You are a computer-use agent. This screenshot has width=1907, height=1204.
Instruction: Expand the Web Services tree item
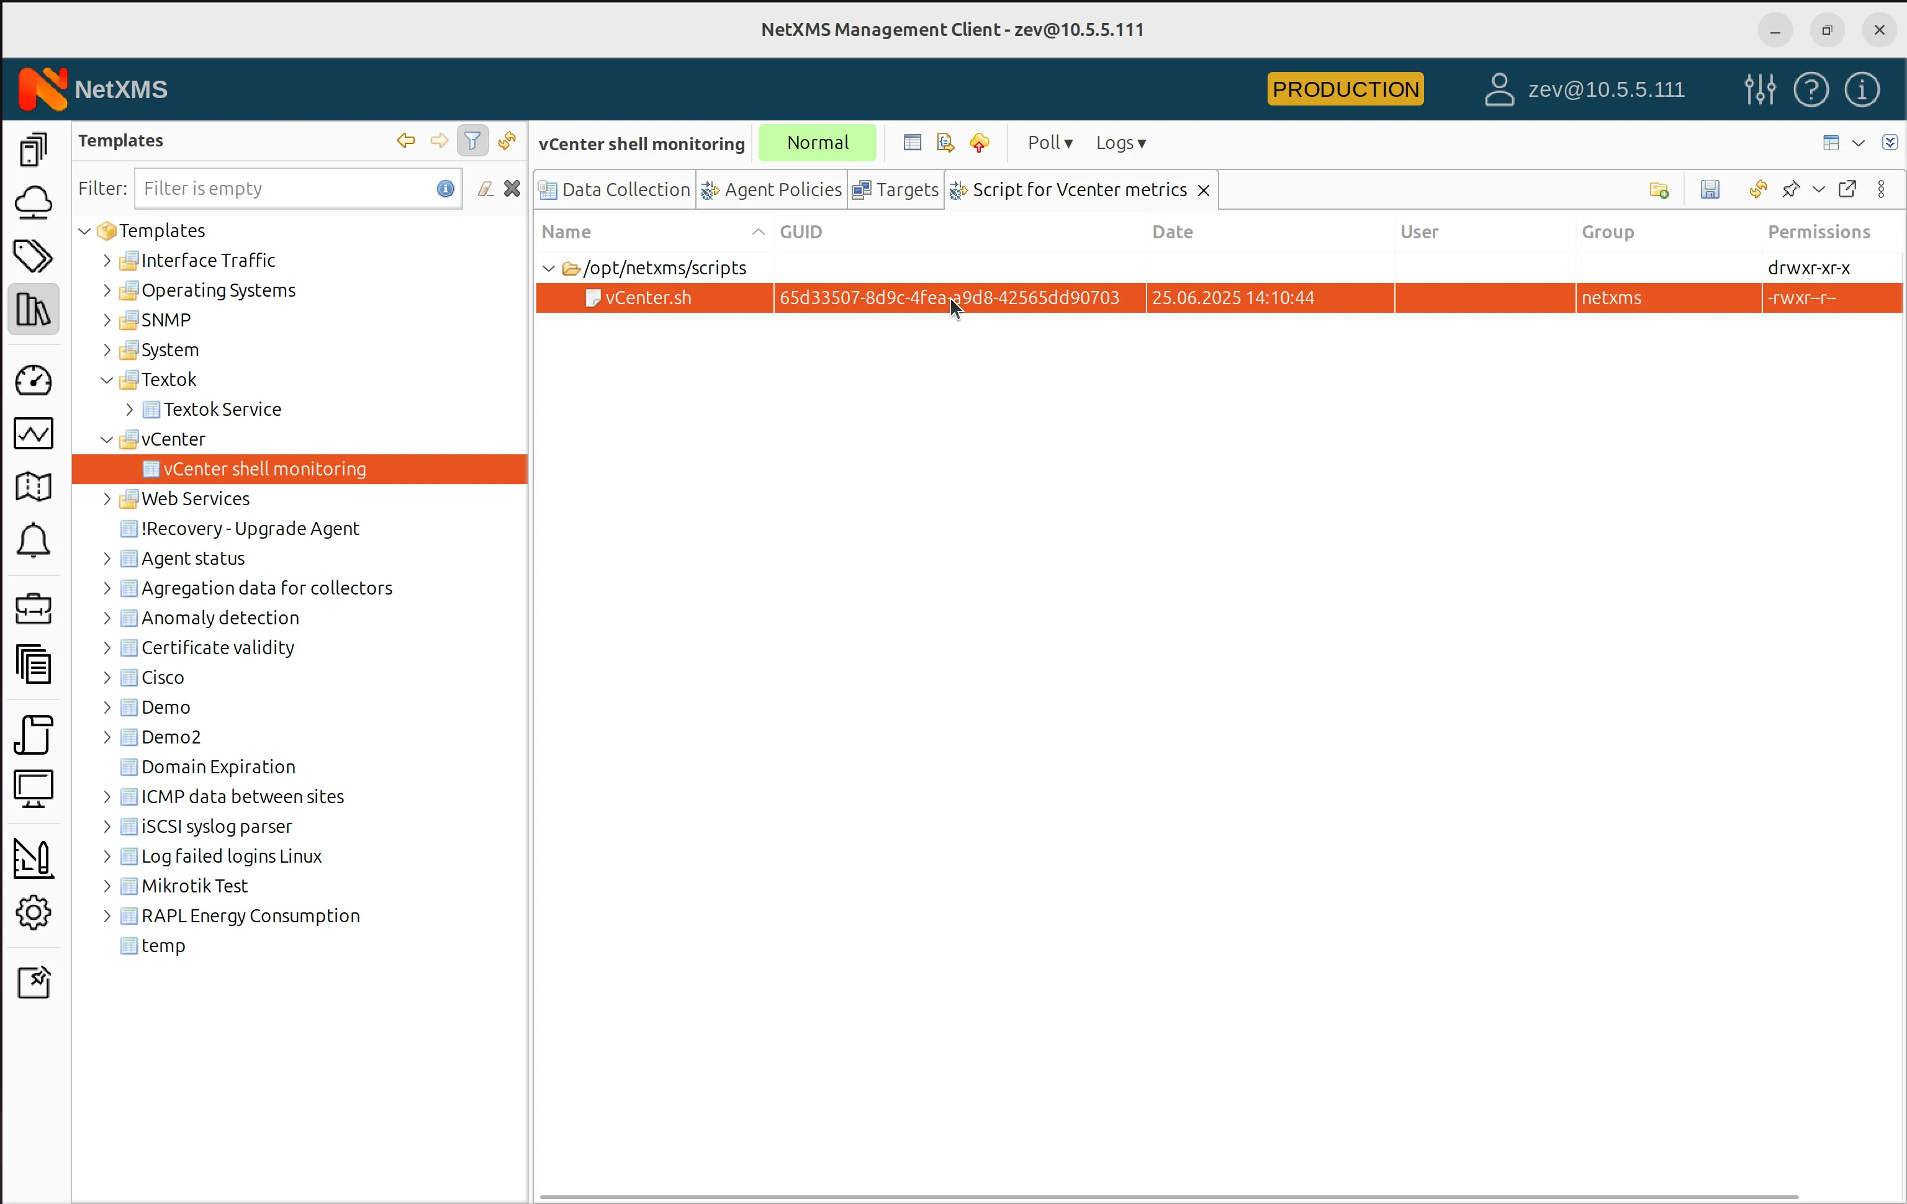tap(106, 499)
